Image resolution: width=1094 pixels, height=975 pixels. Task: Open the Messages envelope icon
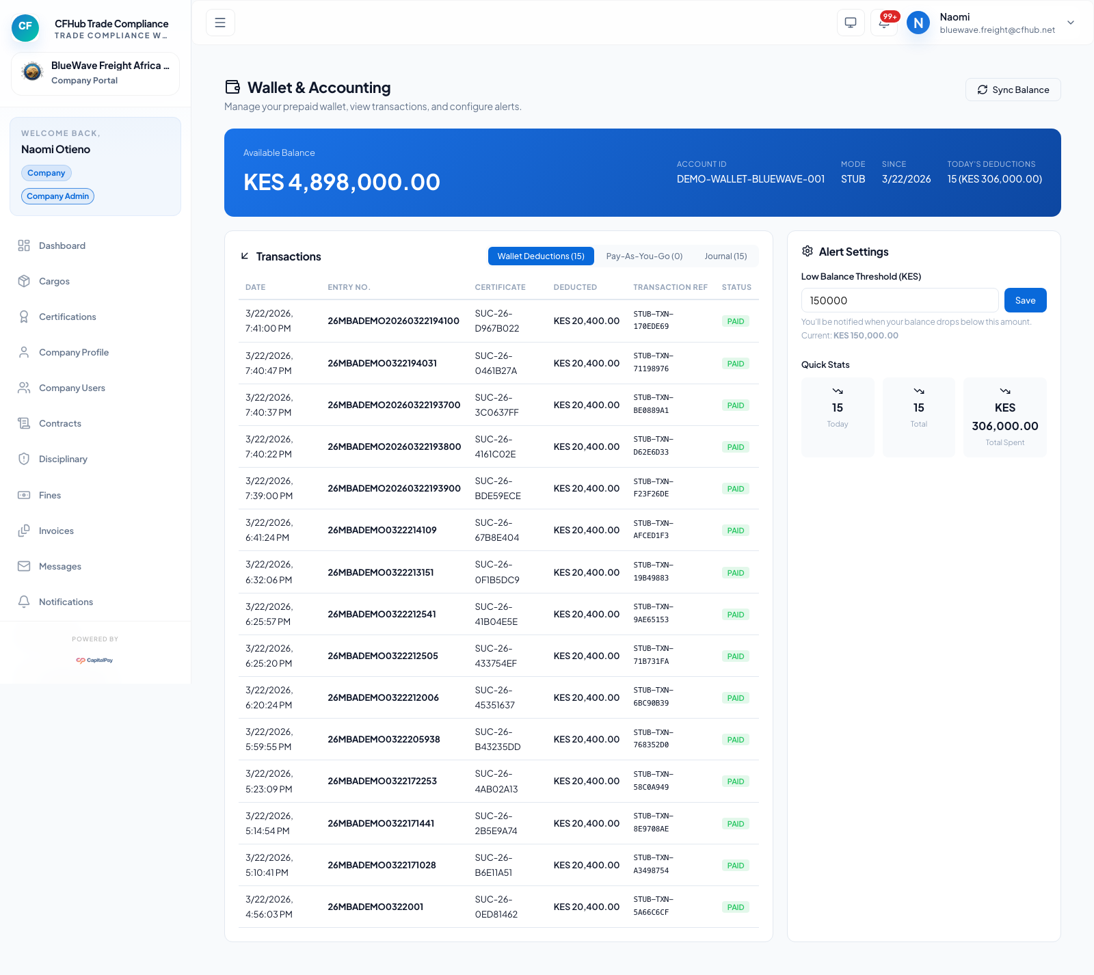point(24,566)
